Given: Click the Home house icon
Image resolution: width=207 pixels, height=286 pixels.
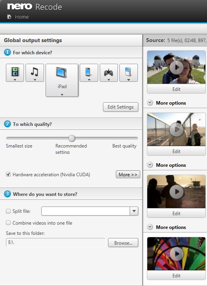Looking at the screenshot, I should [9, 17].
